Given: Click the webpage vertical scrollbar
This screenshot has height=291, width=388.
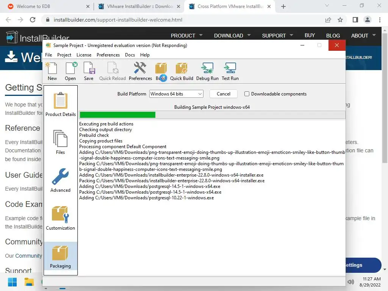Looking at the screenshot, I should (x=385, y=99).
